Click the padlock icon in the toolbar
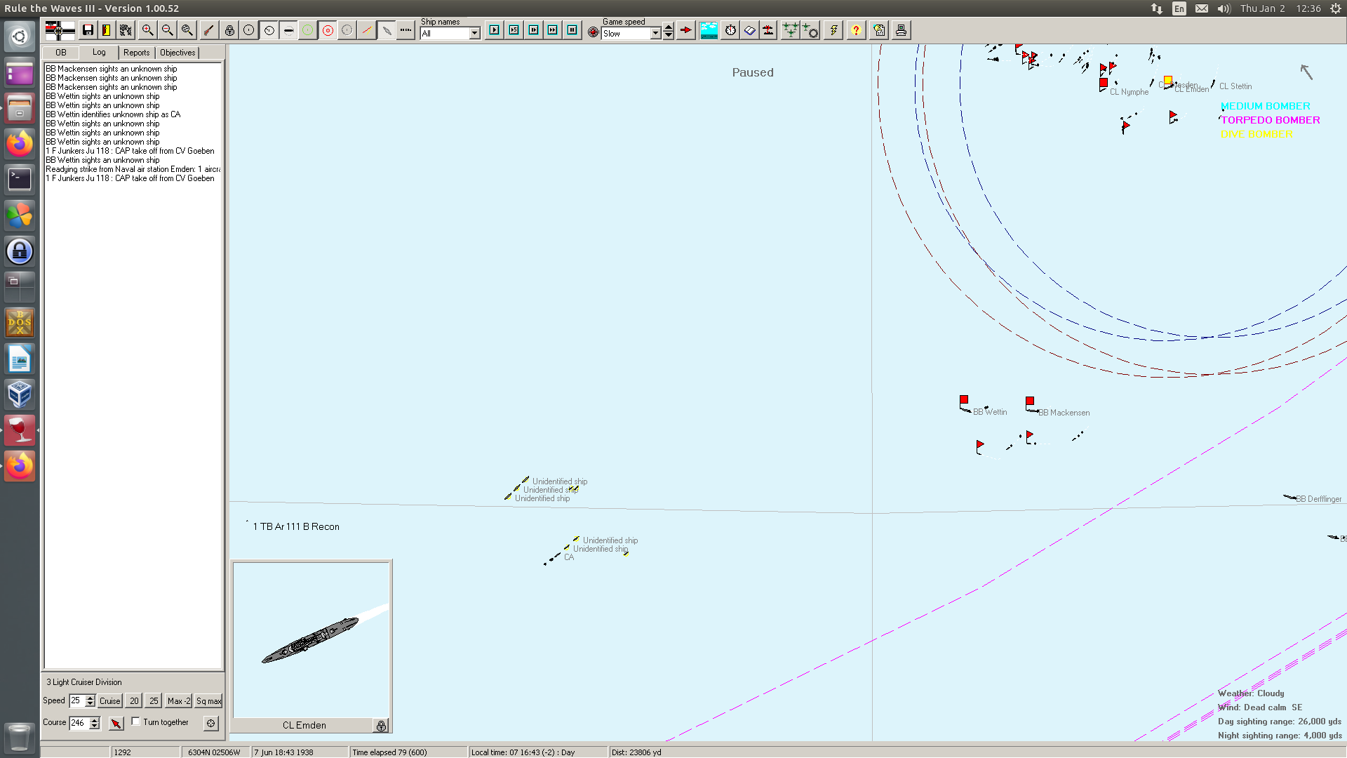 pos(229,30)
